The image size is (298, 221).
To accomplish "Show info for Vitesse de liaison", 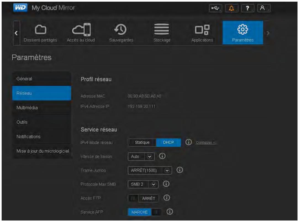I will [x=162, y=156].
